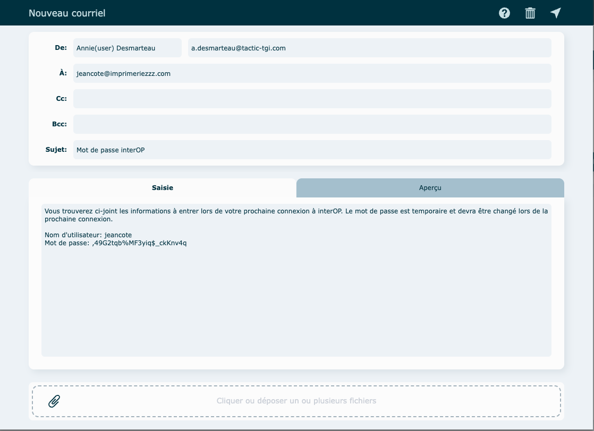Send the email with the paper plane icon
This screenshot has width=594, height=431.
pyautogui.click(x=555, y=13)
